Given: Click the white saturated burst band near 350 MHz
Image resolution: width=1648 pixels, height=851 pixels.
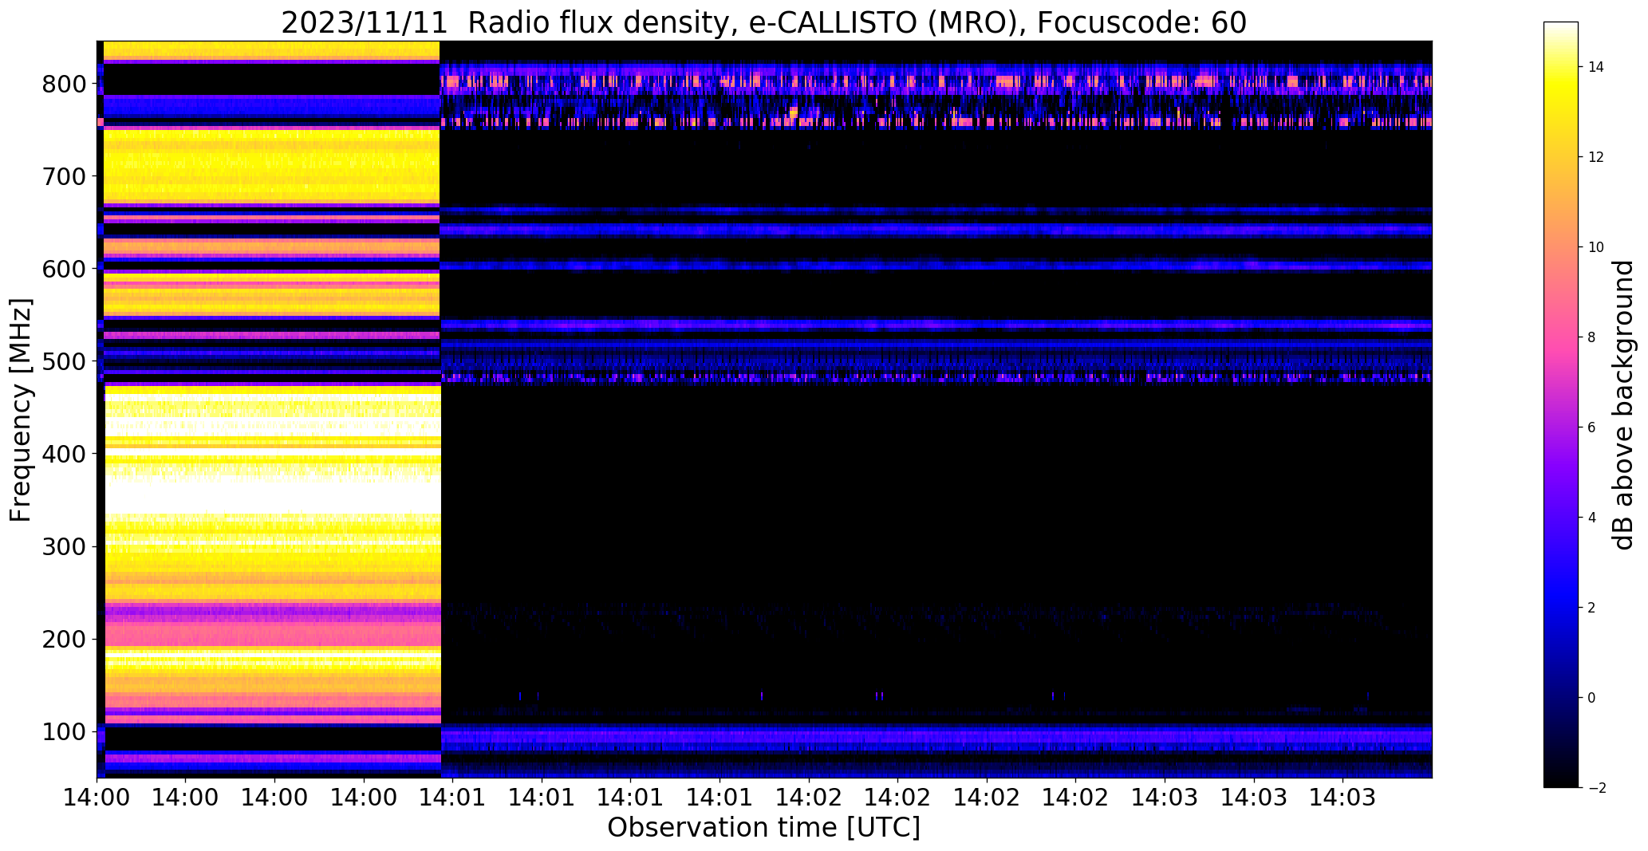Looking at the screenshot, I should [x=273, y=496].
